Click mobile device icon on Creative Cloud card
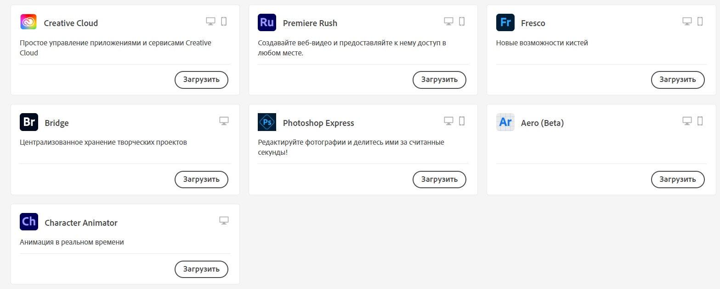Image resolution: width=720 pixels, height=289 pixels. point(224,21)
